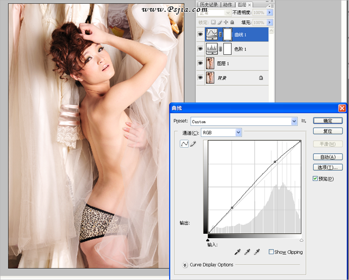Image resolution: width=349 pixels, height=280 pixels.
Task: Click the black point input slider
Action: click(208, 240)
